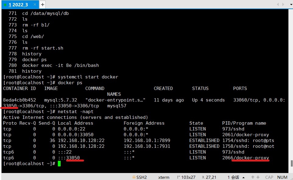293x180 pixels.
Task: Close the 2022_3 session tab
Action: click(x=35, y=5)
